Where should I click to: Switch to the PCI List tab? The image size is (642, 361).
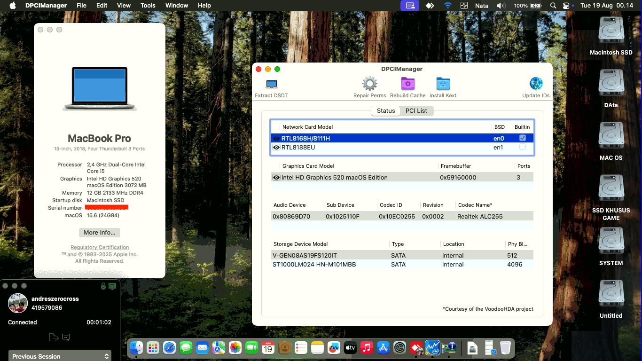[416, 110]
